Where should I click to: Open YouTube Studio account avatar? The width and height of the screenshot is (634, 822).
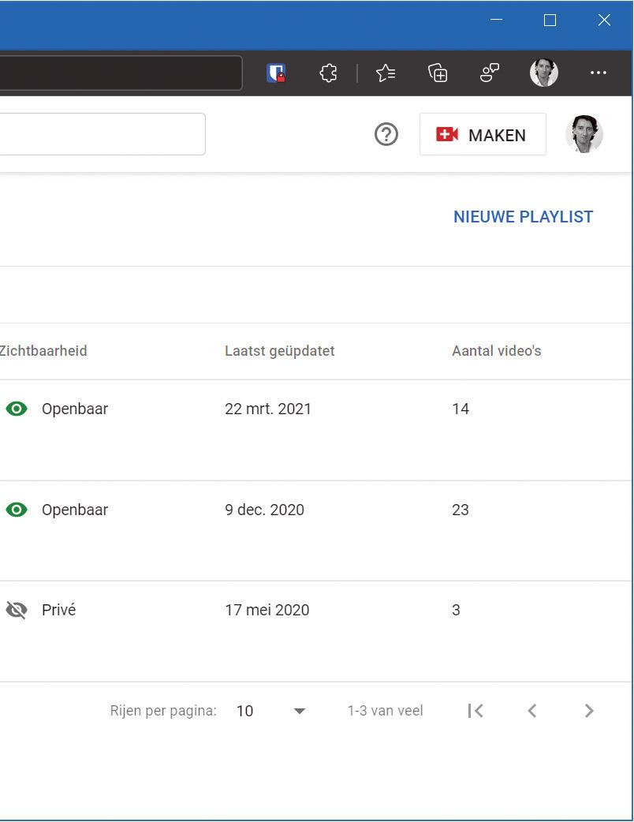(x=584, y=134)
